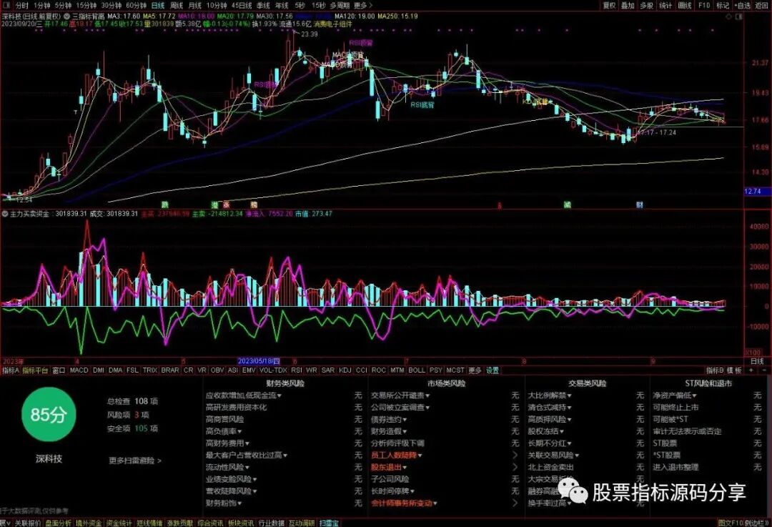Click the chevron icon beside 三指标背离
Image resolution: width=772 pixels, height=527 pixels.
point(67,16)
